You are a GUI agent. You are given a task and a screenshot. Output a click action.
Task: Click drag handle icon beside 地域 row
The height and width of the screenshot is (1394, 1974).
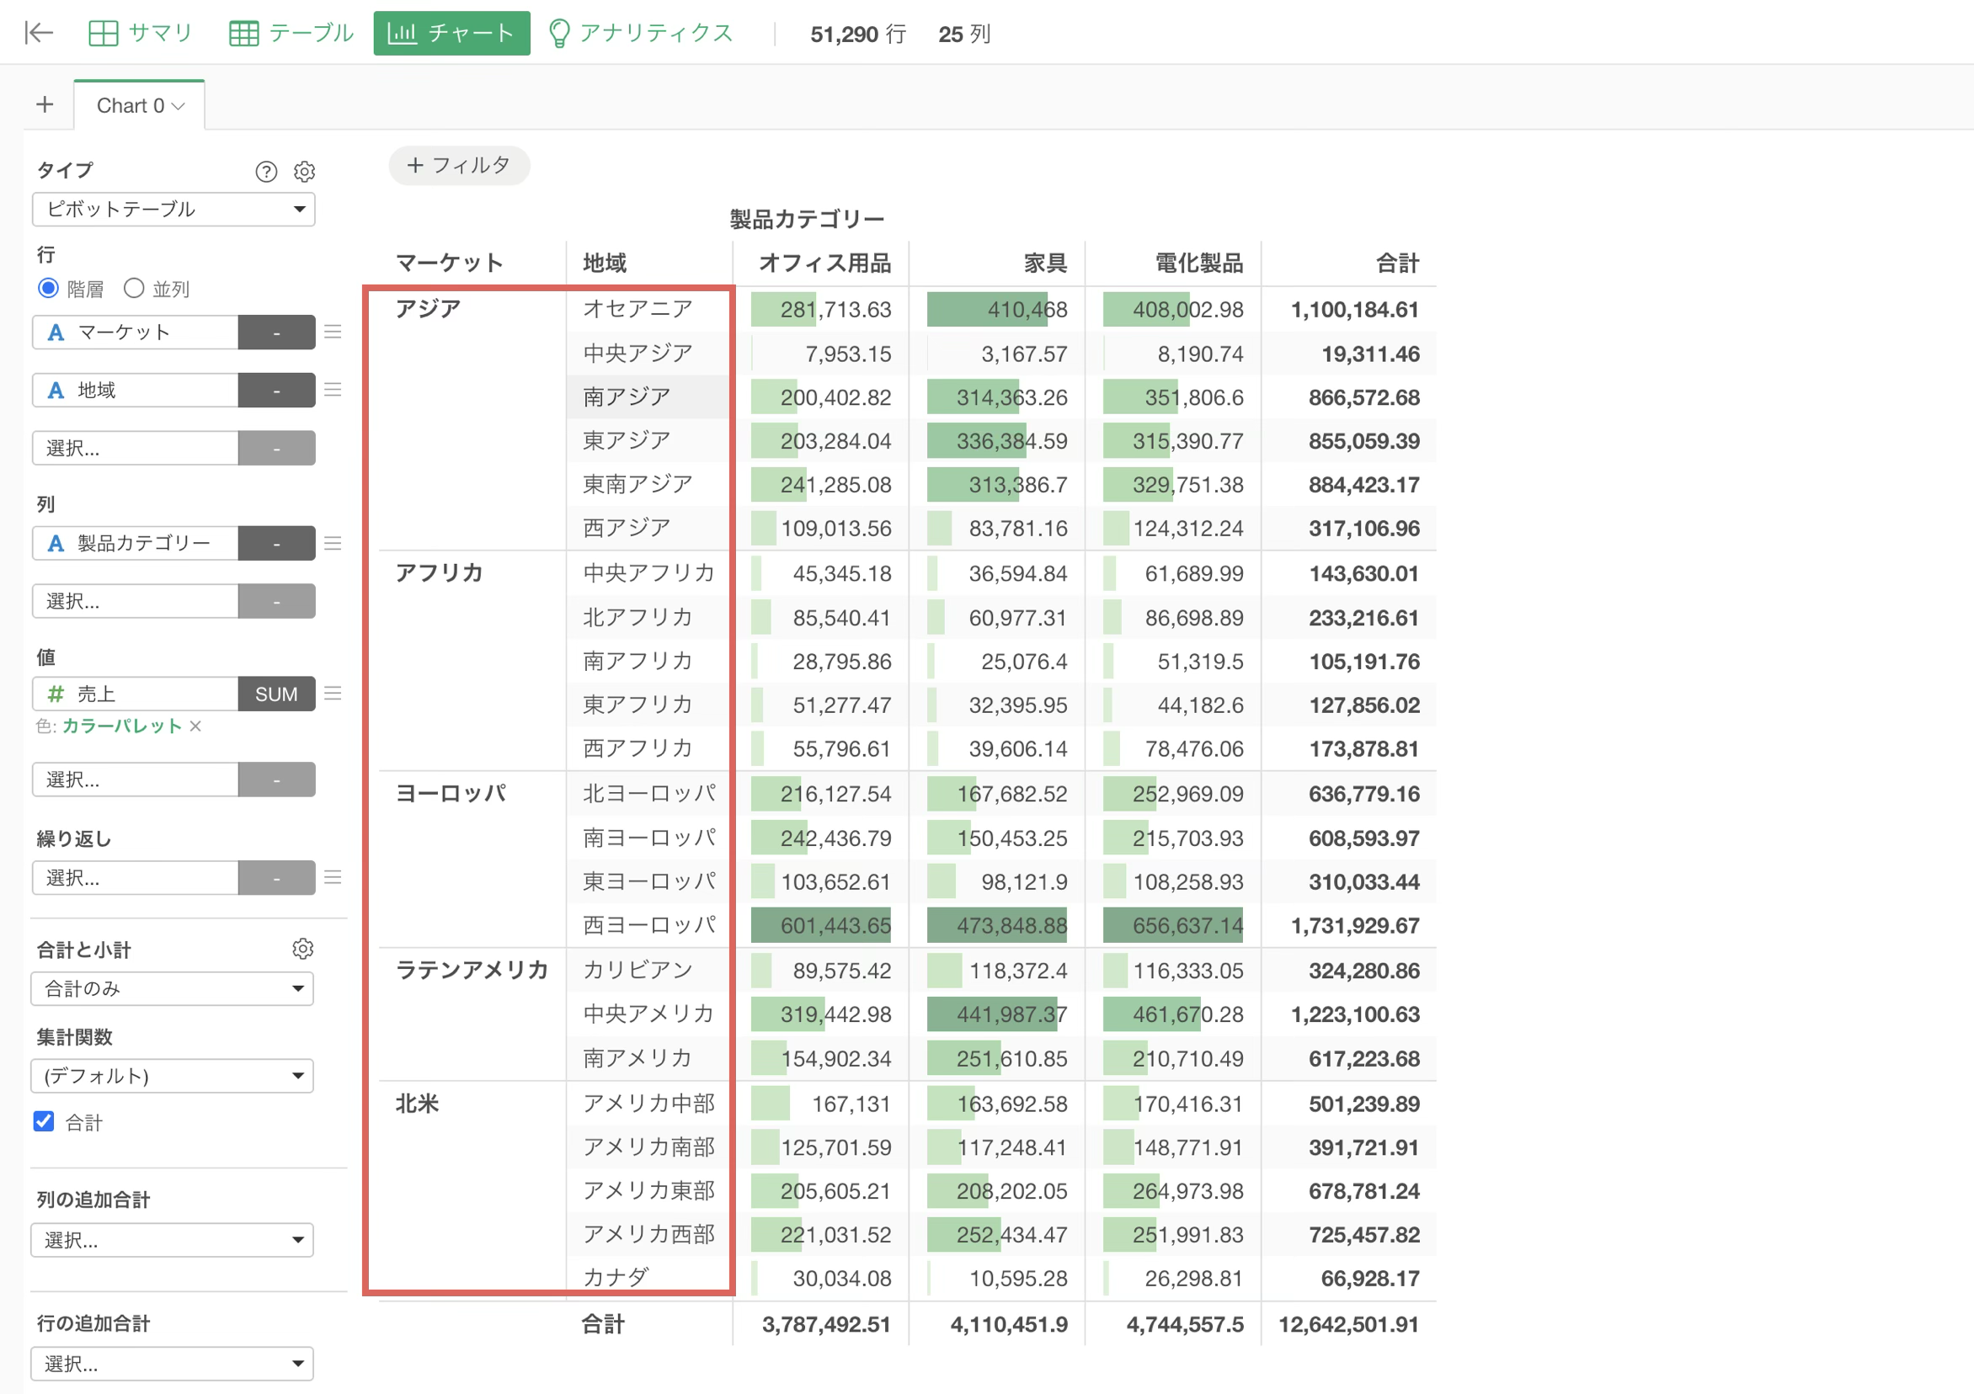pos(333,389)
